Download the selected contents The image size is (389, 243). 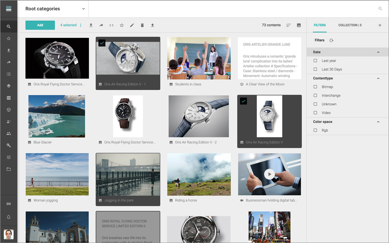(91, 25)
